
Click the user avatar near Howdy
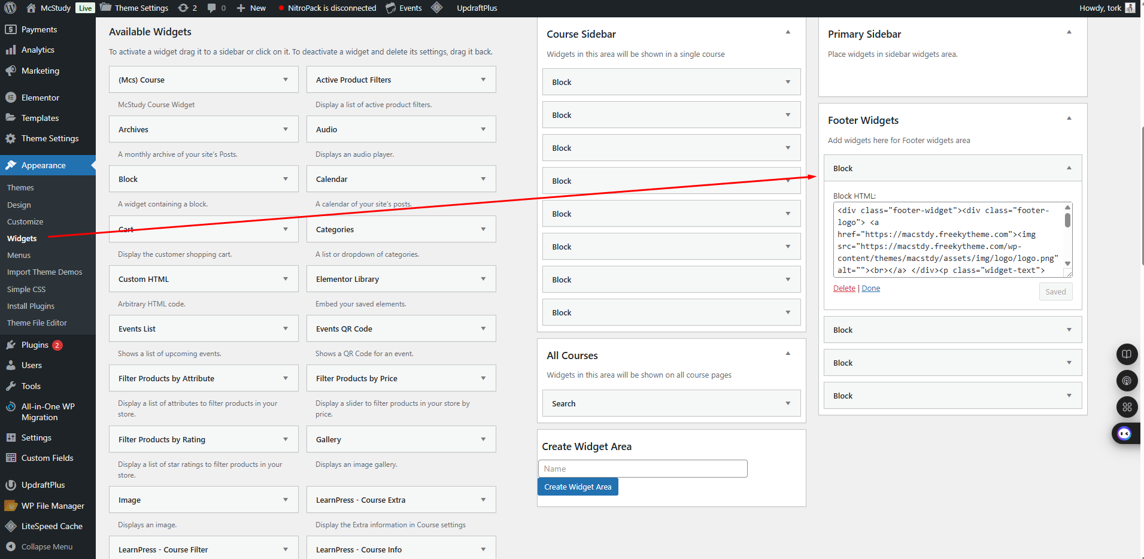[x=1130, y=8]
